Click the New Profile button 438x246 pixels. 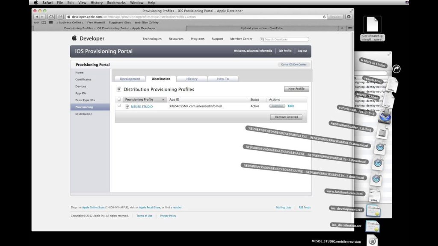296,89
